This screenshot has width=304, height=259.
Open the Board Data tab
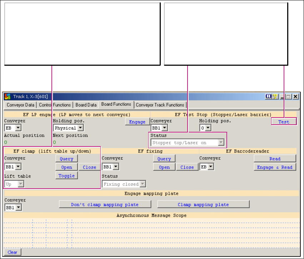pos(86,105)
